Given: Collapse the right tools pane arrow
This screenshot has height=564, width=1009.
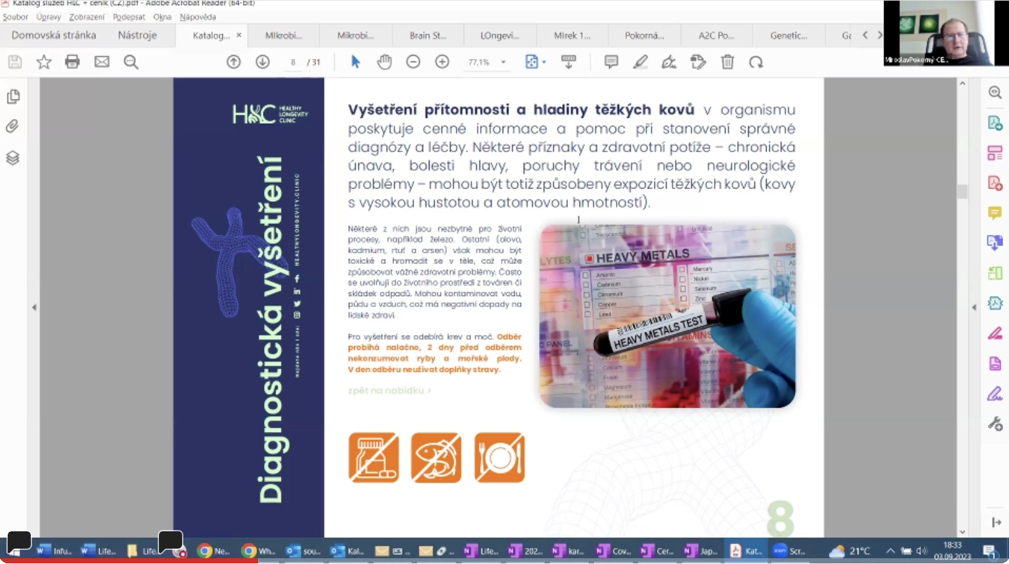Looking at the screenshot, I should pos(974,308).
